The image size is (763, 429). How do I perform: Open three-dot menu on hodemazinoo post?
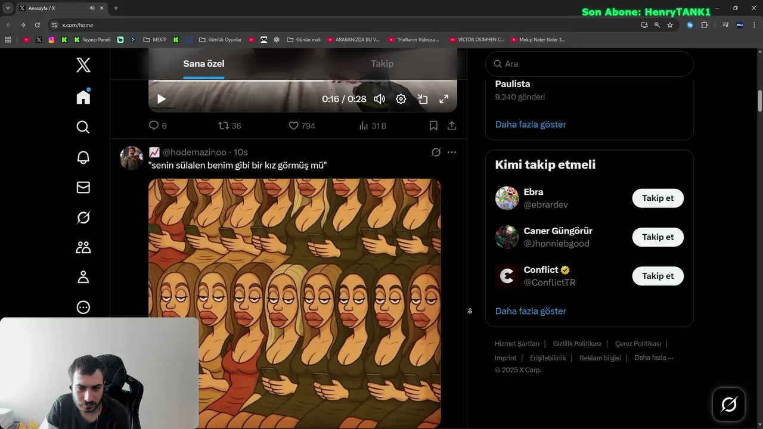click(452, 153)
